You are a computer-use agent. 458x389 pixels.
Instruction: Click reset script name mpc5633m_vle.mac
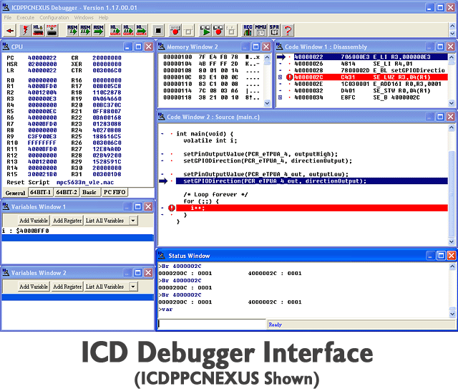pyautogui.click(x=85, y=183)
